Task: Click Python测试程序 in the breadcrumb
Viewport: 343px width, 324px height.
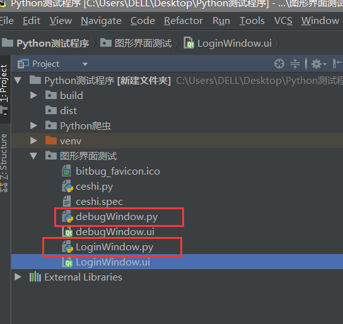Action: coord(53,43)
